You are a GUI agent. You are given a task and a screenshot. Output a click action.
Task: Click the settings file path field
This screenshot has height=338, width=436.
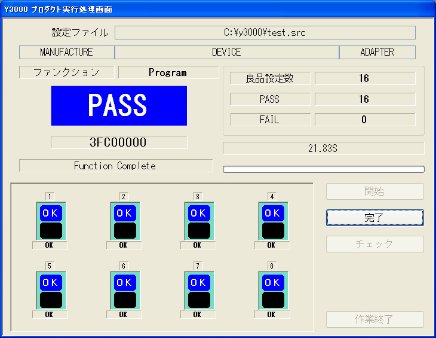click(265, 32)
